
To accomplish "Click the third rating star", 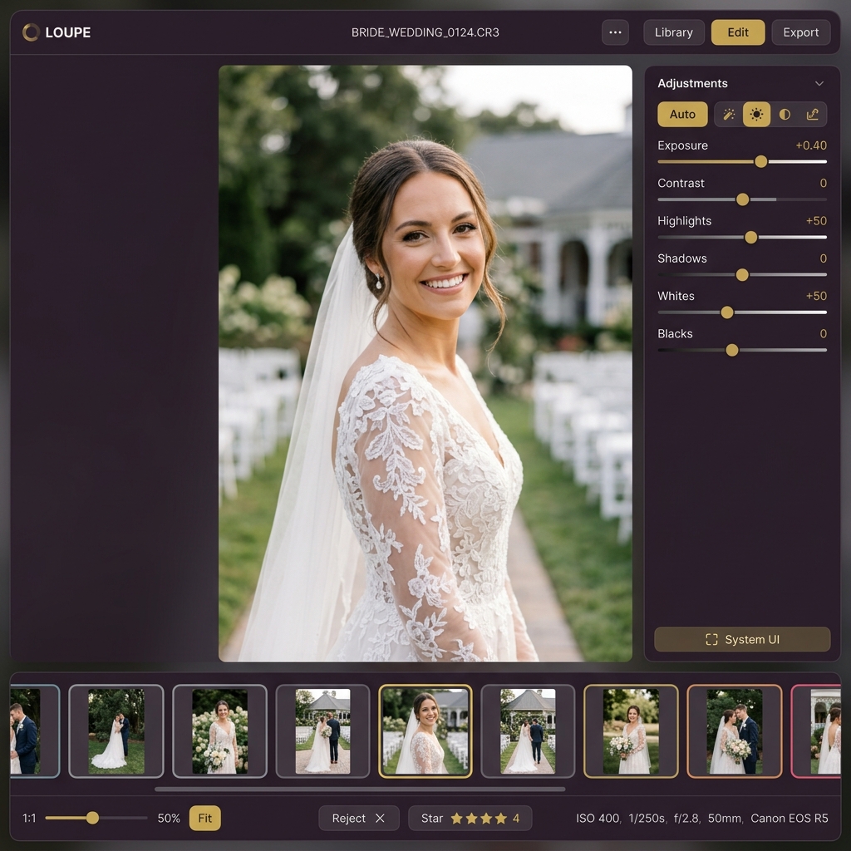I will coord(486,818).
